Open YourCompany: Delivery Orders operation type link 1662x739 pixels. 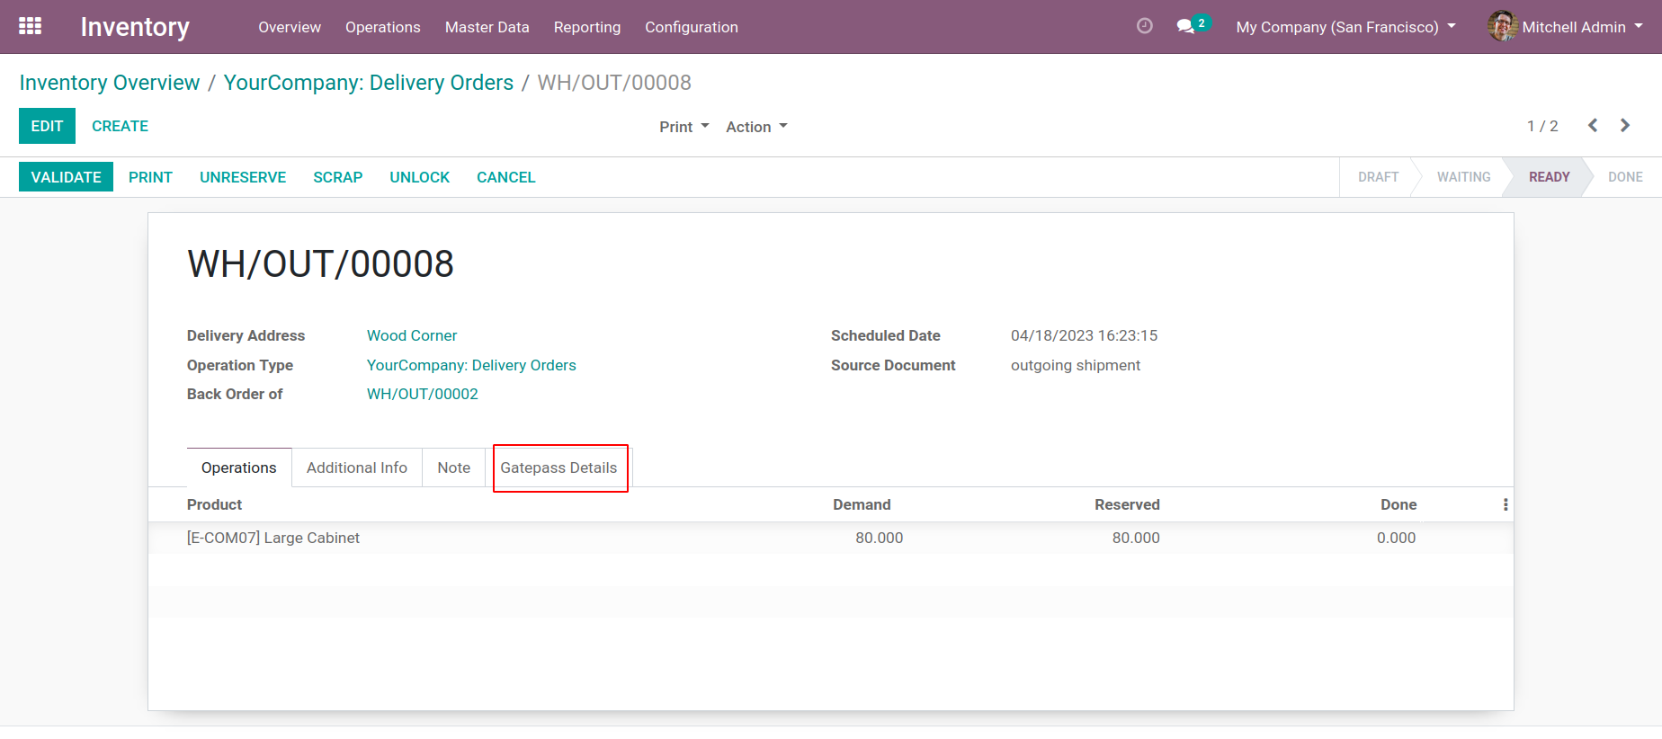(471, 365)
